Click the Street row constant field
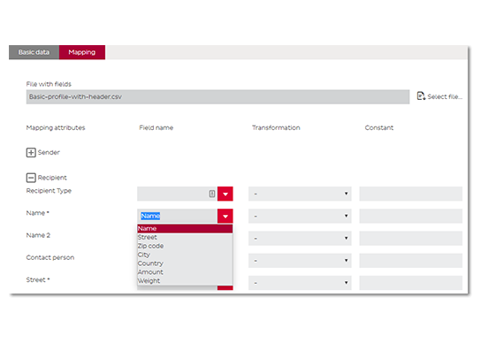 411,283
